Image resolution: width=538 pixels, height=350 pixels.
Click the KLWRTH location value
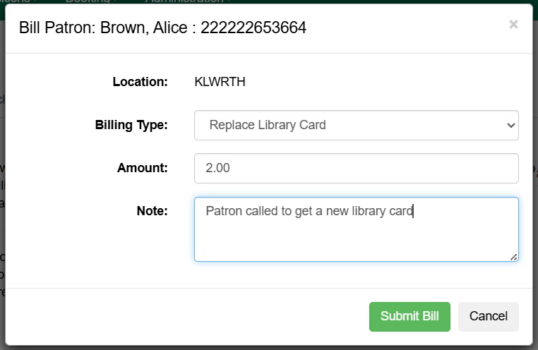[220, 82]
